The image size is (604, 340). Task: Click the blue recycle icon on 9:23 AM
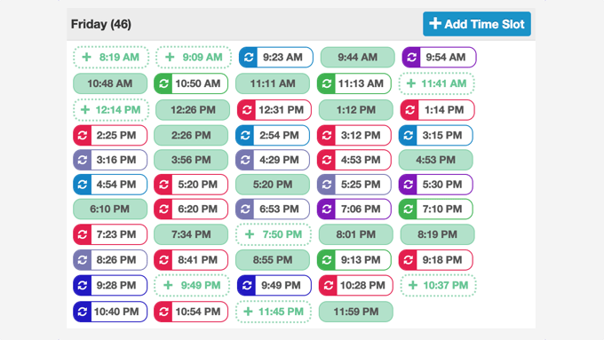tap(249, 58)
